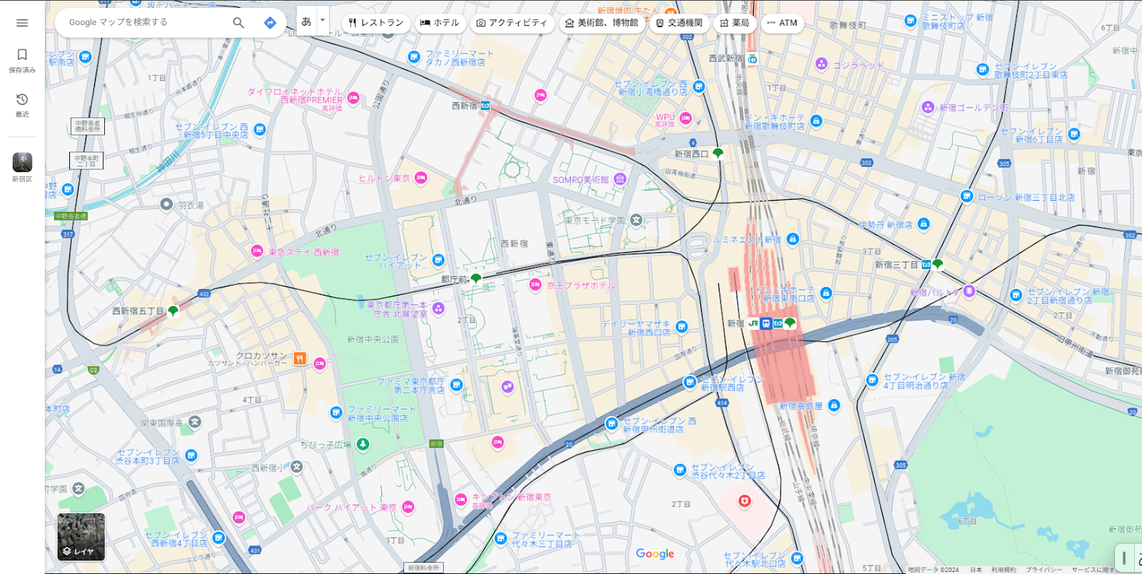Select the 新宿高島屋 shopping pin
Screen dimensions: 1142x574
coord(834,406)
